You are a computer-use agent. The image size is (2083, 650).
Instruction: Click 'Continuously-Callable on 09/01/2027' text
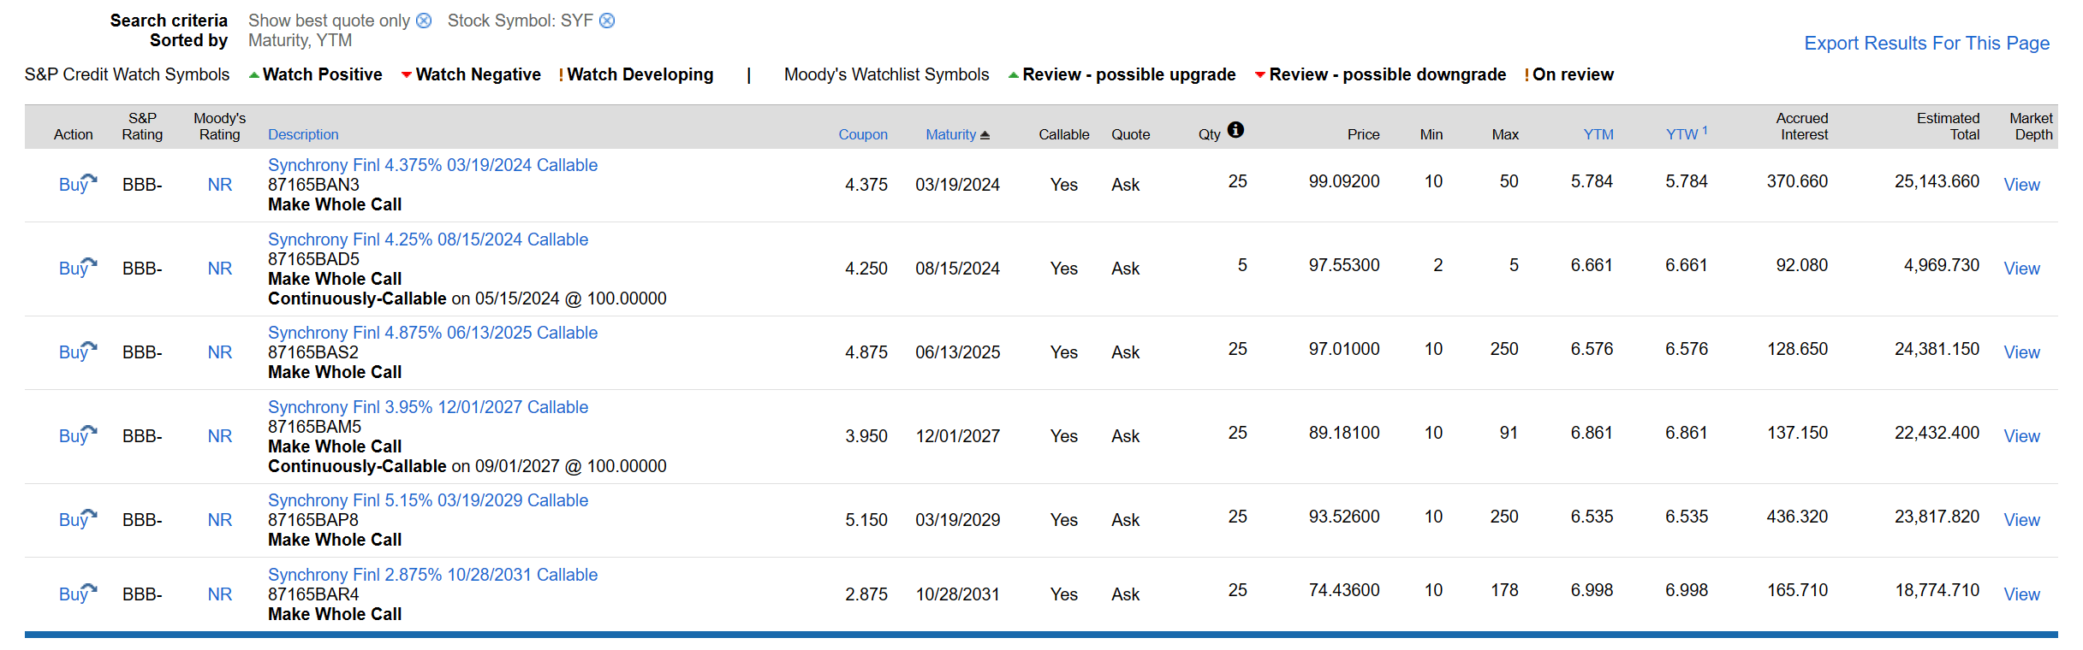[467, 466]
